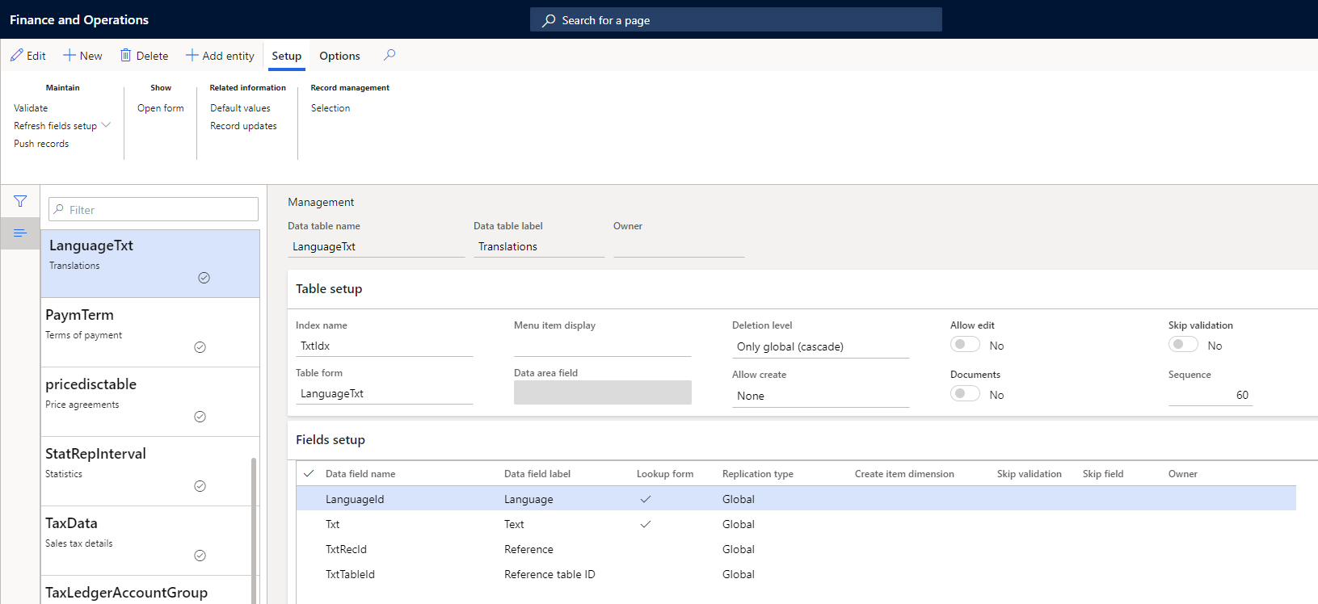Click the Replication type column header
Viewport: 1318px width, 604px height.
pos(757,474)
